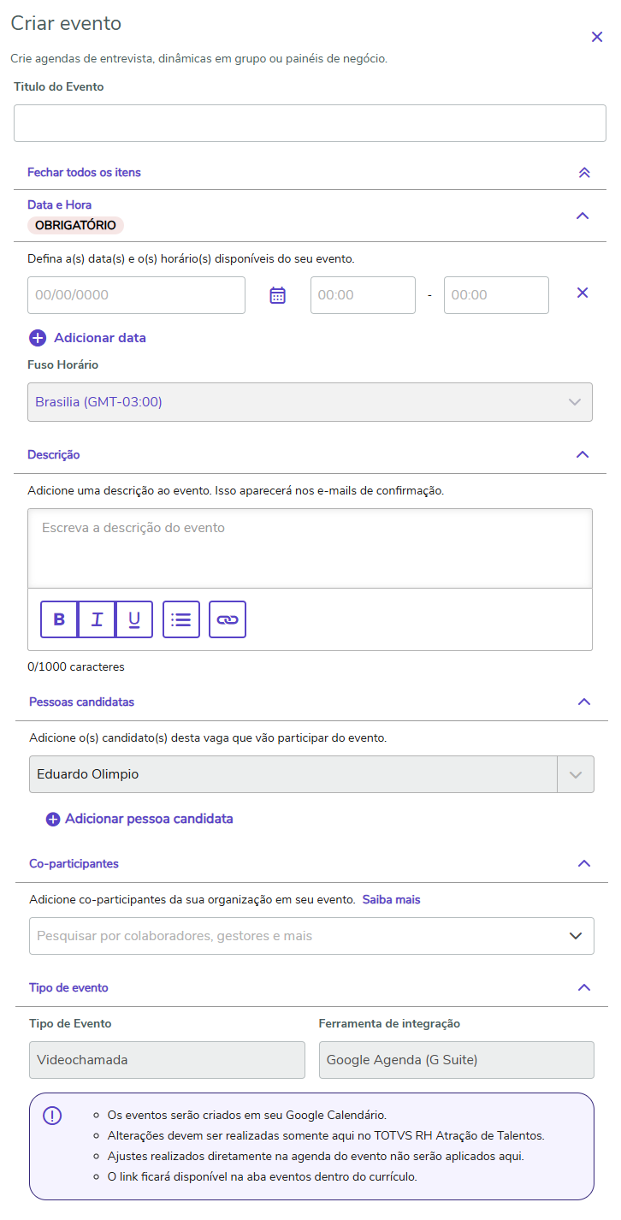Toggle bold text formatting
The height and width of the screenshot is (1220, 621).
59,619
